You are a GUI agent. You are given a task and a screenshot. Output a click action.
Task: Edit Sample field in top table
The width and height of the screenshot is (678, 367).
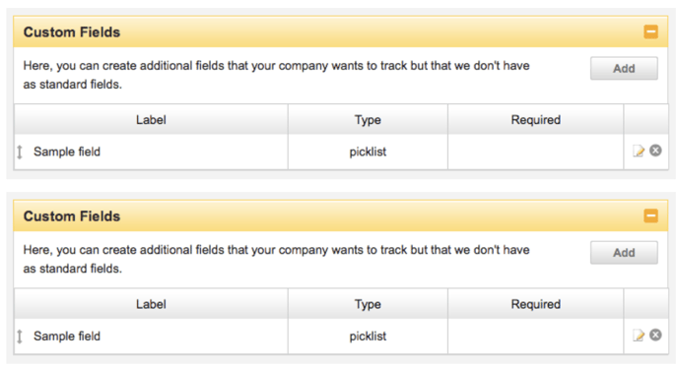pos(639,151)
